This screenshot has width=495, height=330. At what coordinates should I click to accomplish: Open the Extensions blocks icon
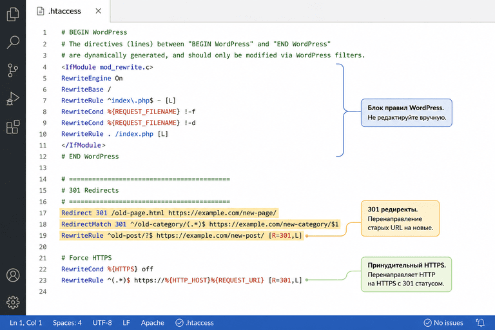13,126
